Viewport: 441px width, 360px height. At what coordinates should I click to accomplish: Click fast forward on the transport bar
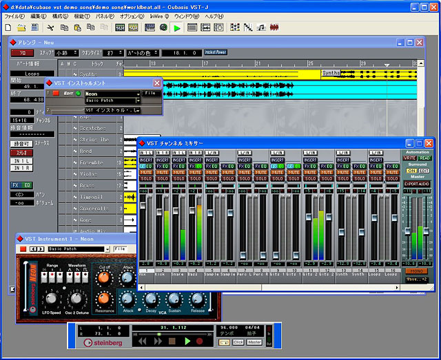tap(158, 341)
